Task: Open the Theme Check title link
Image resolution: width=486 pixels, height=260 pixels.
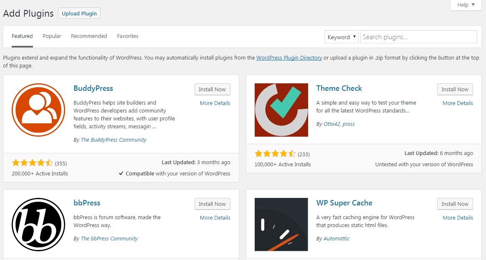Action: click(x=339, y=88)
